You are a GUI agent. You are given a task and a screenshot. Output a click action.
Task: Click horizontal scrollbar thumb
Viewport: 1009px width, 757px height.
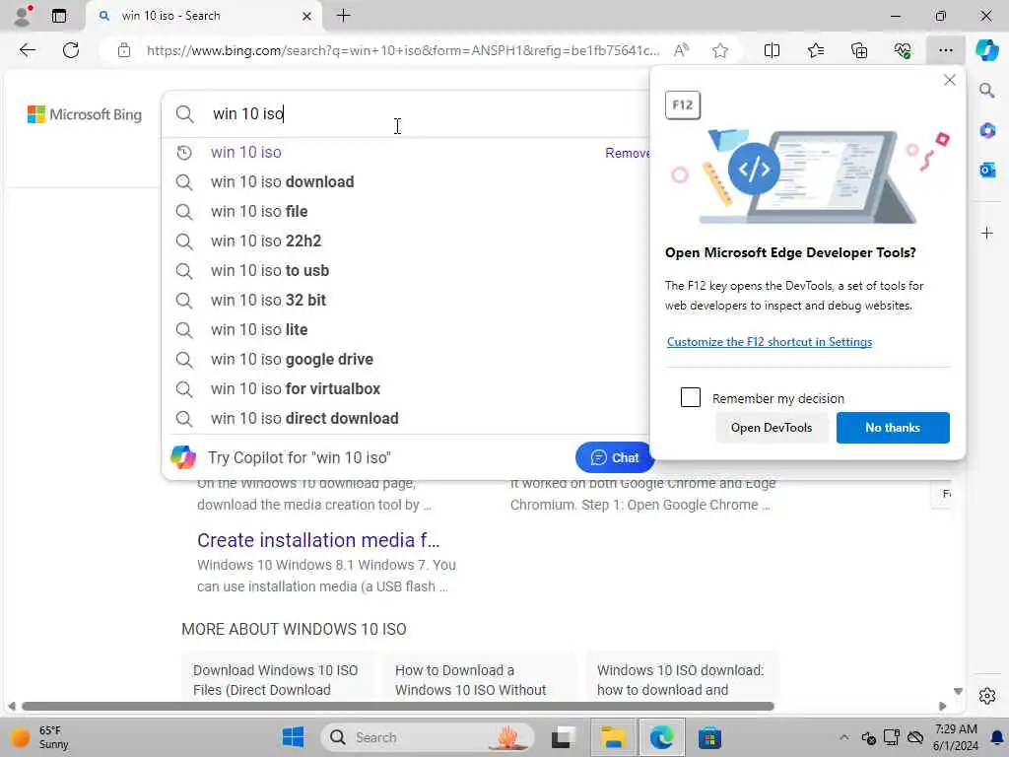pyautogui.click(x=398, y=706)
